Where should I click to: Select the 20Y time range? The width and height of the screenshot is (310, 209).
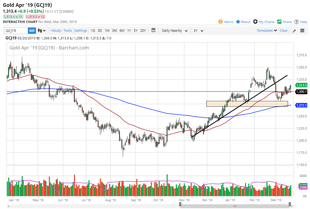pyautogui.click(x=143, y=31)
